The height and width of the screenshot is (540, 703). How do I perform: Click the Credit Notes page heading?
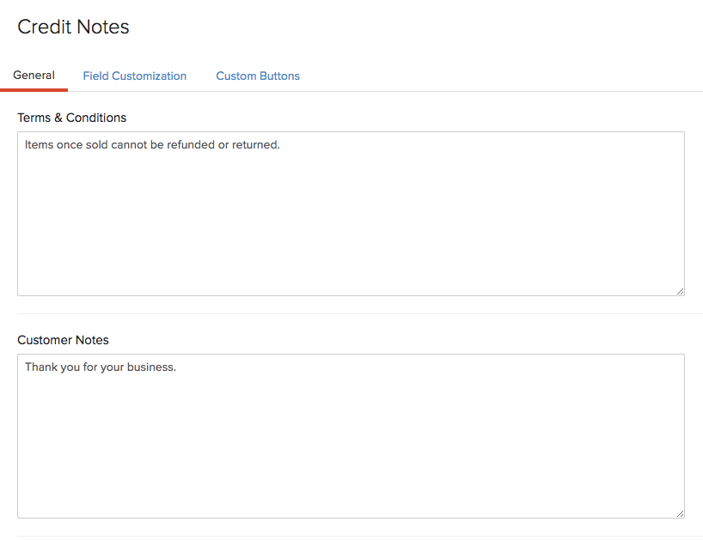pyautogui.click(x=74, y=27)
